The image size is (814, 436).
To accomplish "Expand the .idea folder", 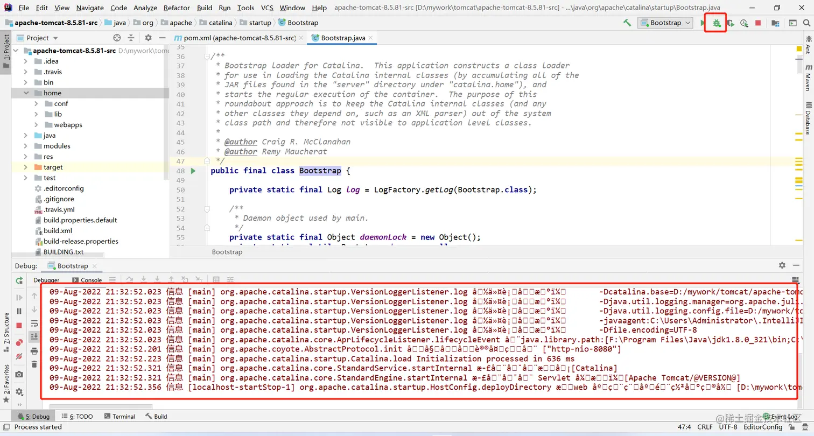I will pyautogui.click(x=25, y=61).
